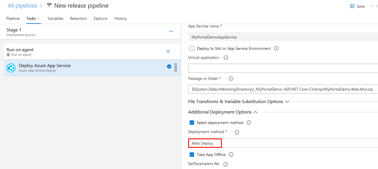This screenshot has width=378, height=169.
Task: Show info for Package or folder
Action: [x=231, y=79]
